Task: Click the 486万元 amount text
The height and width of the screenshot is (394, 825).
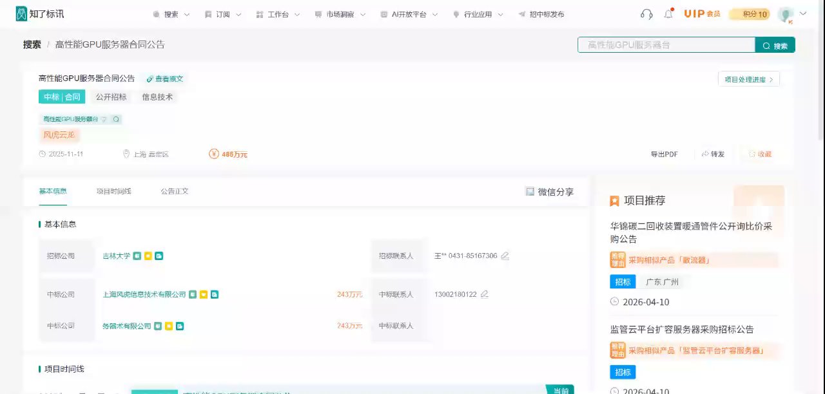Action: point(235,155)
